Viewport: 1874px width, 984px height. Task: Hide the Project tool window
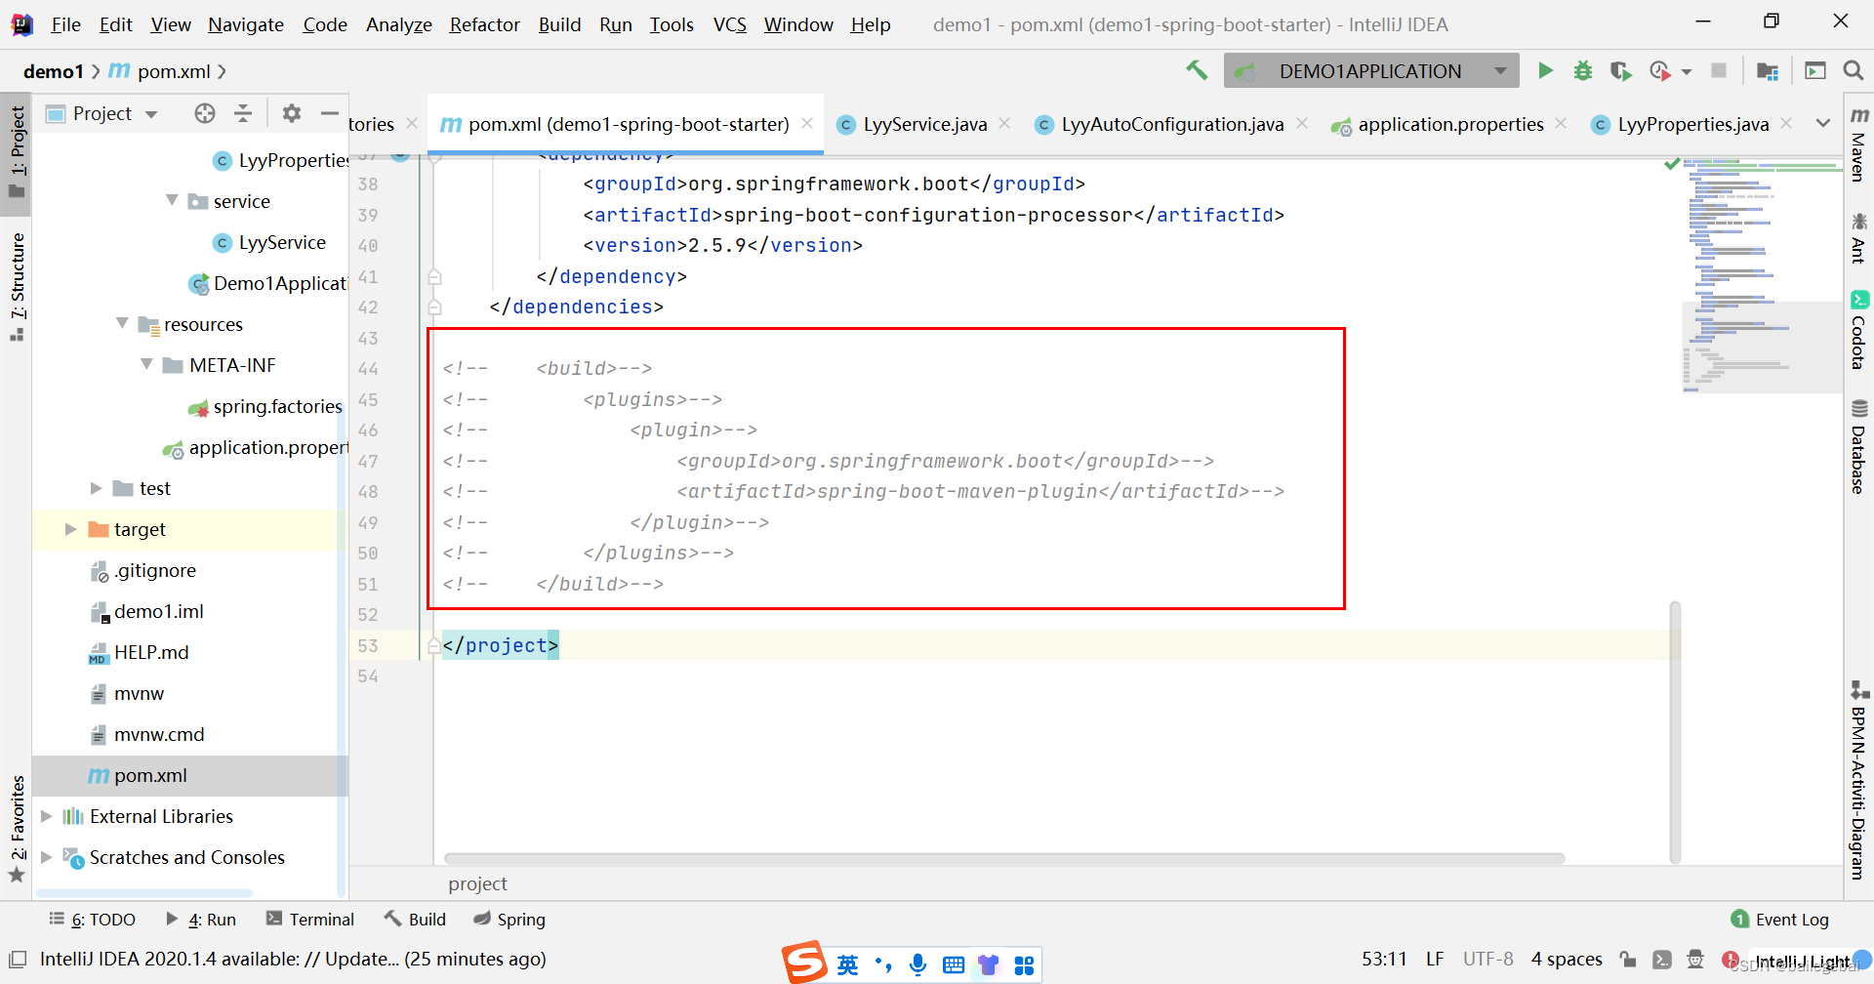click(330, 113)
